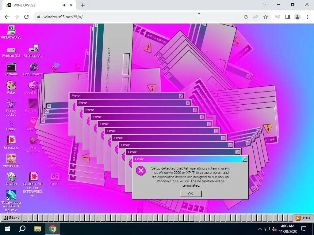Select the WINDOWS93 tab
Viewport: 314px width, 235px height.
[x=39, y=6]
